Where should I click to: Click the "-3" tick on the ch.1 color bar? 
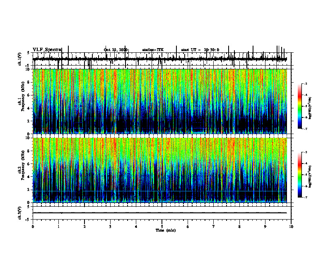(x=306, y=83)
